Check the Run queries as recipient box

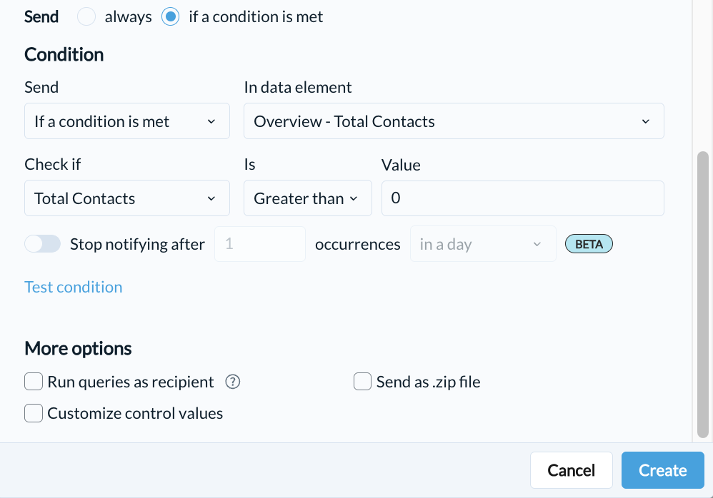point(34,382)
